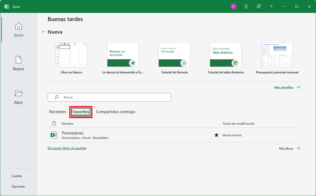Click the Excel logo in the title bar
Viewport: 316px width, 196px height.
[x=7, y=7]
